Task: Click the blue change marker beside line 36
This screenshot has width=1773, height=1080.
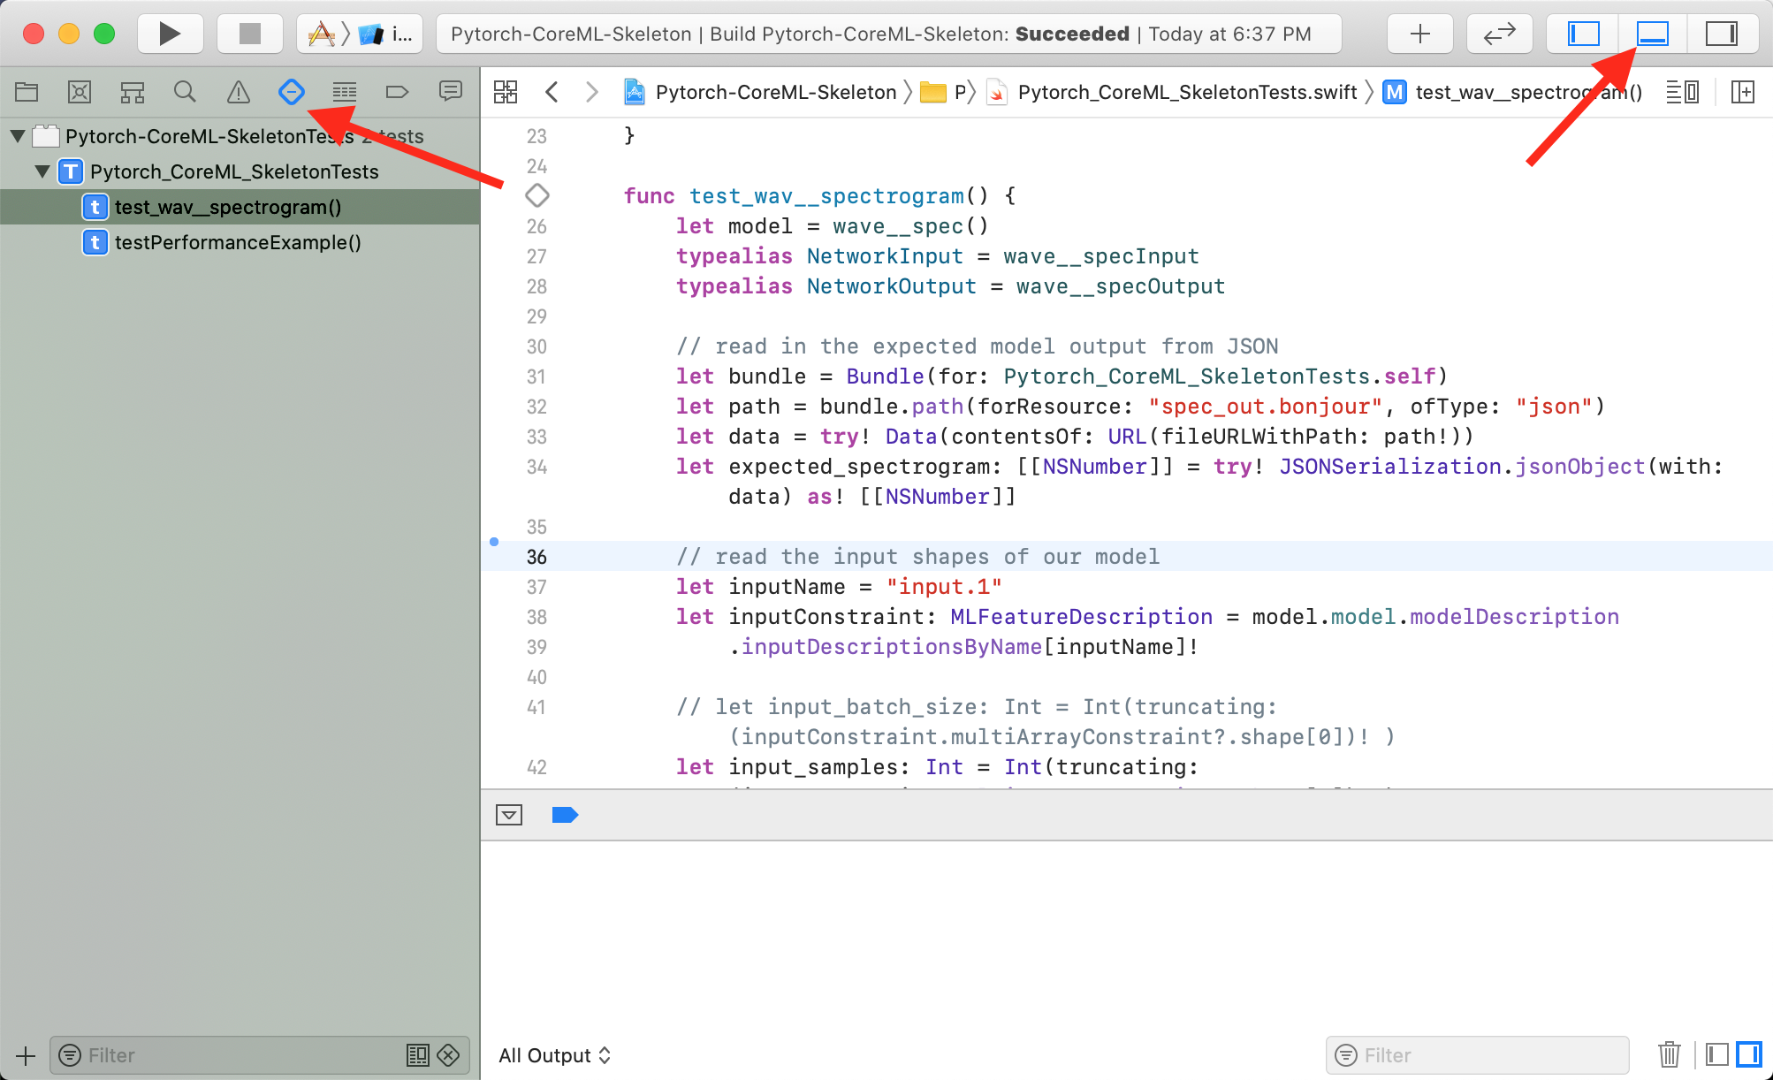Action: pos(494,542)
